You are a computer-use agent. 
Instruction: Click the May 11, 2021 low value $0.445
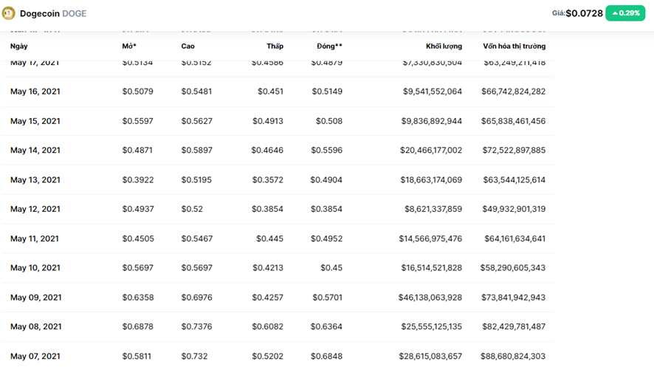[x=269, y=239]
